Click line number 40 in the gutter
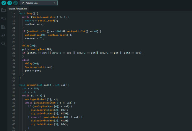 pos(14,96)
